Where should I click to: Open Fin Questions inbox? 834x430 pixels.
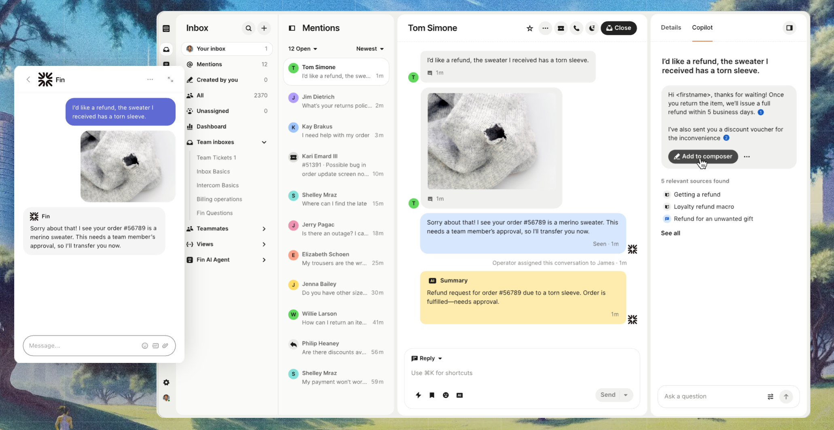click(214, 213)
